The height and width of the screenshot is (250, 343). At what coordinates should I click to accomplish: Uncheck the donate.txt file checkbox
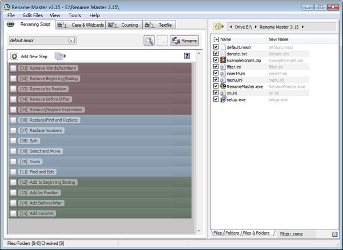coord(216,53)
